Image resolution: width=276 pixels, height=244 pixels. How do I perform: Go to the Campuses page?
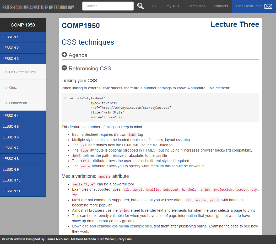point(196,6)
